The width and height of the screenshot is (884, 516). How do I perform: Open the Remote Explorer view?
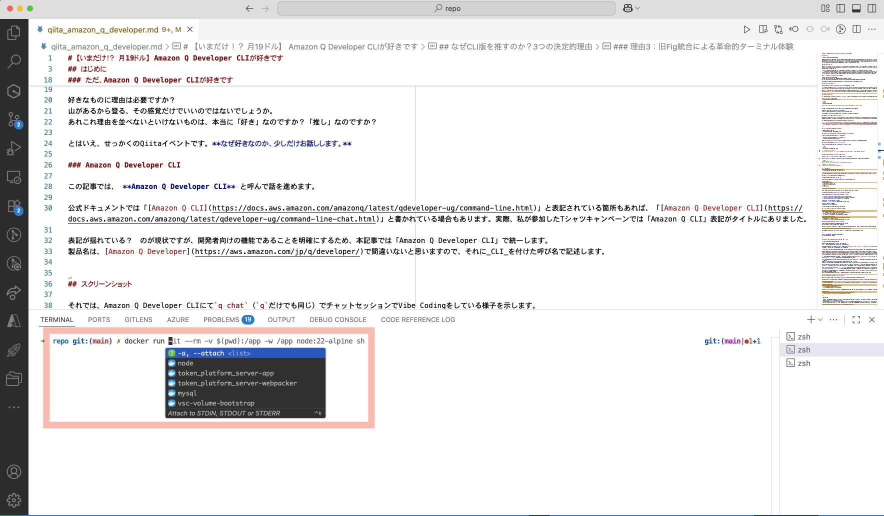(14, 177)
